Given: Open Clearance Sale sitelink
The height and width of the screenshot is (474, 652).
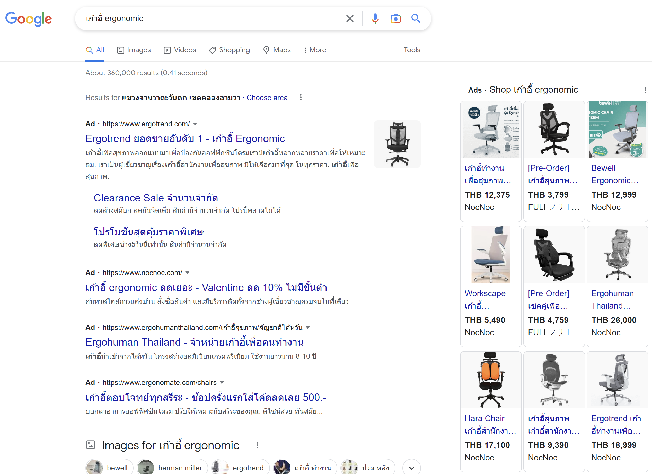Looking at the screenshot, I should pyautogui.click(x=155, y=198).
